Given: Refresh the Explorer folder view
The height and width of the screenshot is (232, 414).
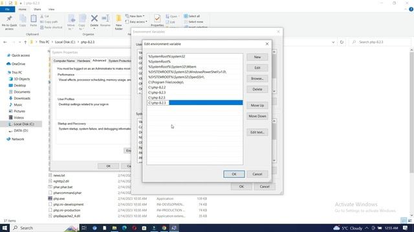Looking at the screenshot, I should (342, 42).
